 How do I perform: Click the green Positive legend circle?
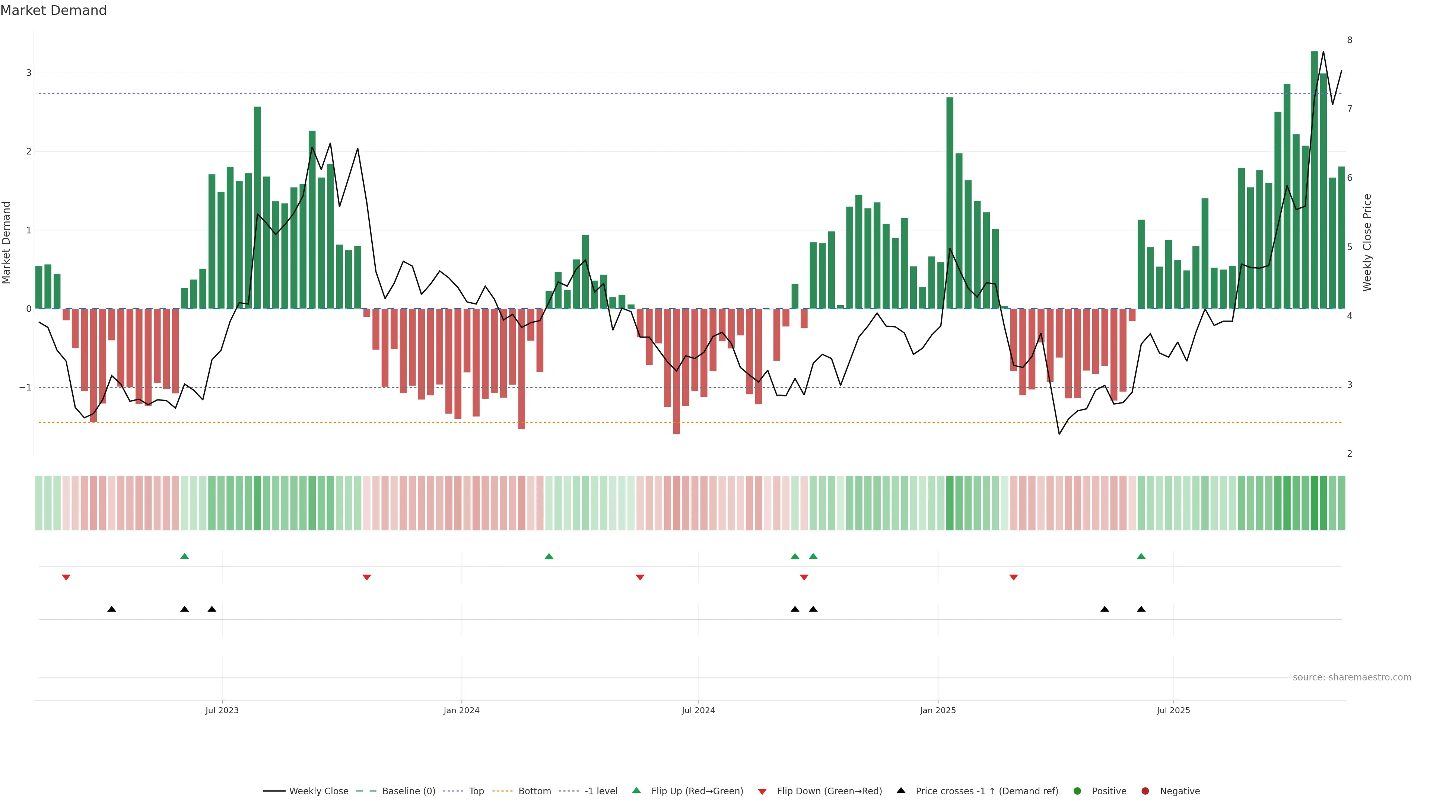click(x=1077, y=791)
